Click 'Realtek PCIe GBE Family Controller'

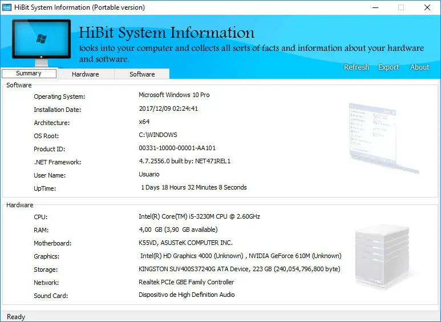tap(186, 282)
